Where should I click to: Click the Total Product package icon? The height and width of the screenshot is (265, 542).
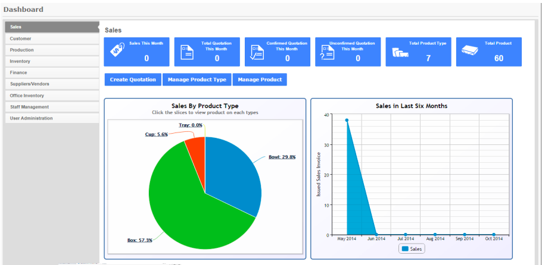(469, 52)
